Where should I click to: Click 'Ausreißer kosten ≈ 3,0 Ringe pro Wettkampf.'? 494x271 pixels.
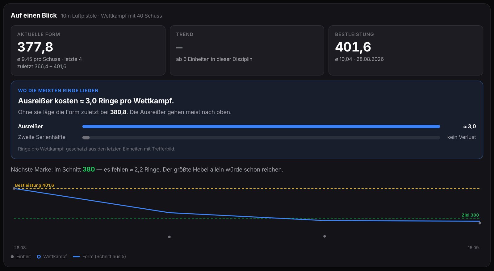[x=96, y=101]
